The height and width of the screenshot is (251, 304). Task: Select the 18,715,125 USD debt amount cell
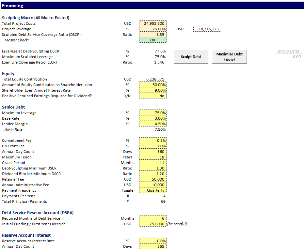point(207,29)
